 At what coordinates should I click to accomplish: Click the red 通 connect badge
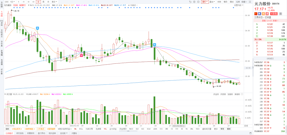(x=267, y=14)
